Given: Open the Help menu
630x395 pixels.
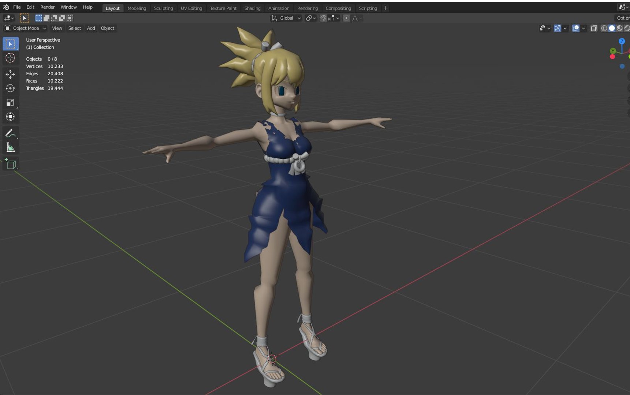Looking at the screenshot, I should pos(88,7).
